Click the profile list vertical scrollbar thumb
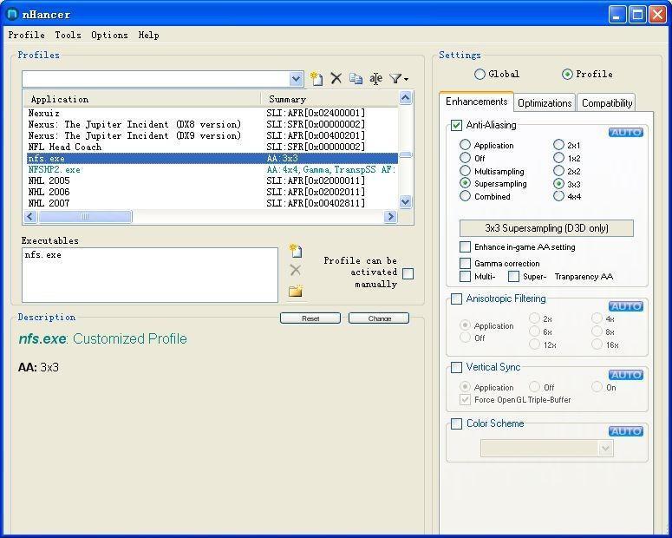 pos(406,154)
